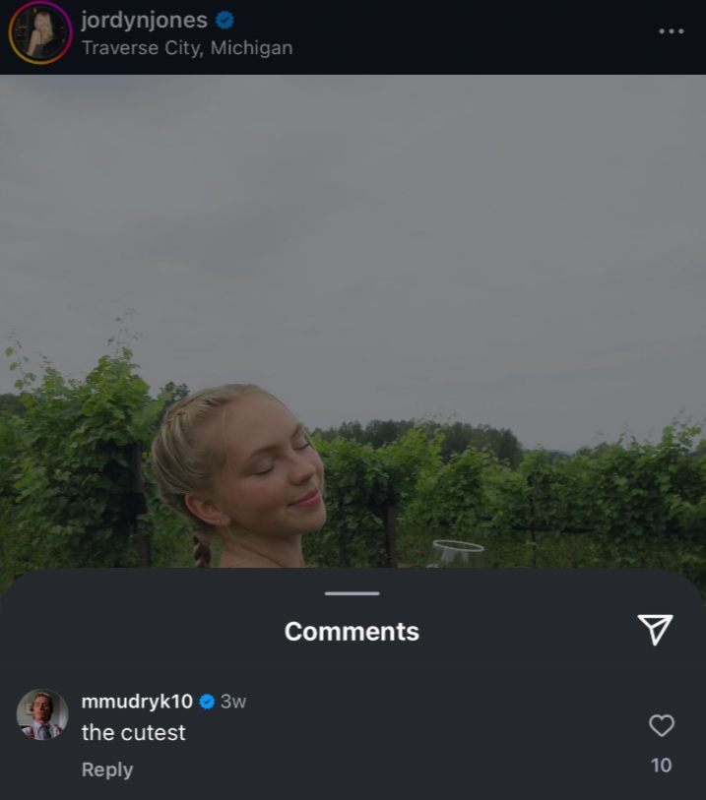View the 10 likes count on comment
Viewport: 706px width, 800px height.
pyautogui.click(x=662, y=766)
